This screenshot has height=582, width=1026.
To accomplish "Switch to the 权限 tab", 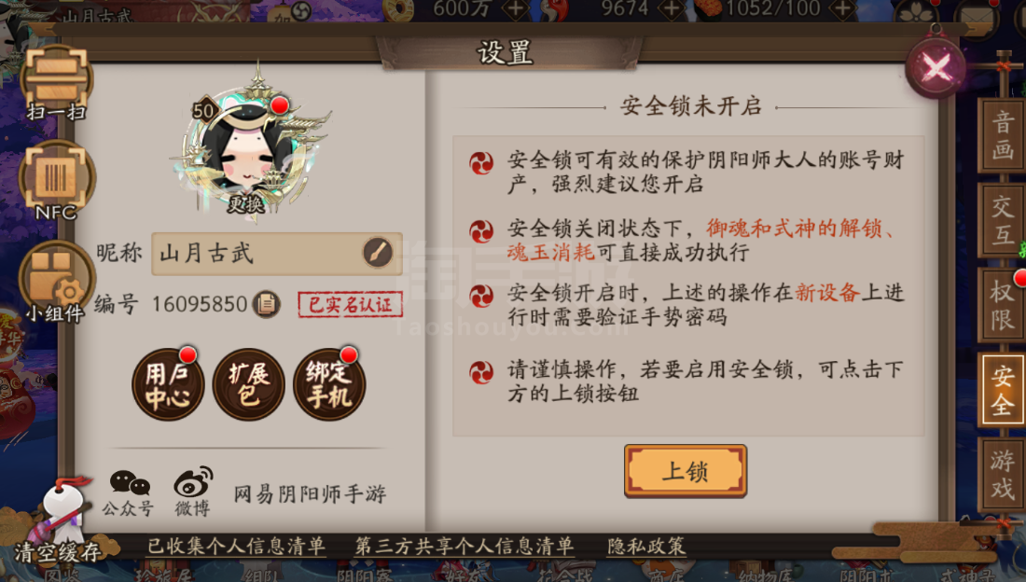I will pyautogui.click(x=1002, y=305).
